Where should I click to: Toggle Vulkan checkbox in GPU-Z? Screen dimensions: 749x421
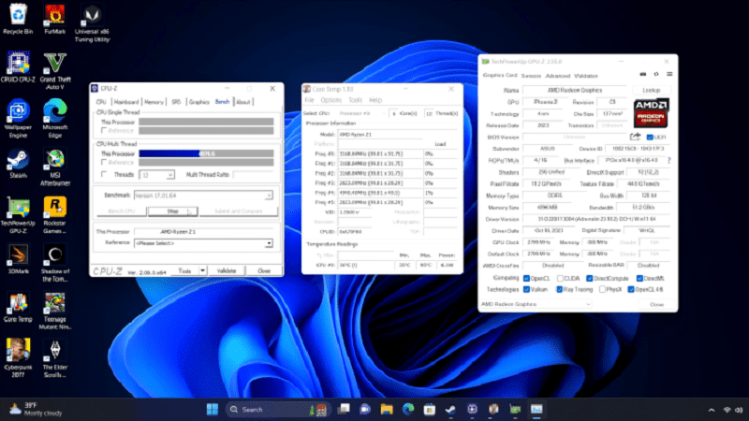526,289
